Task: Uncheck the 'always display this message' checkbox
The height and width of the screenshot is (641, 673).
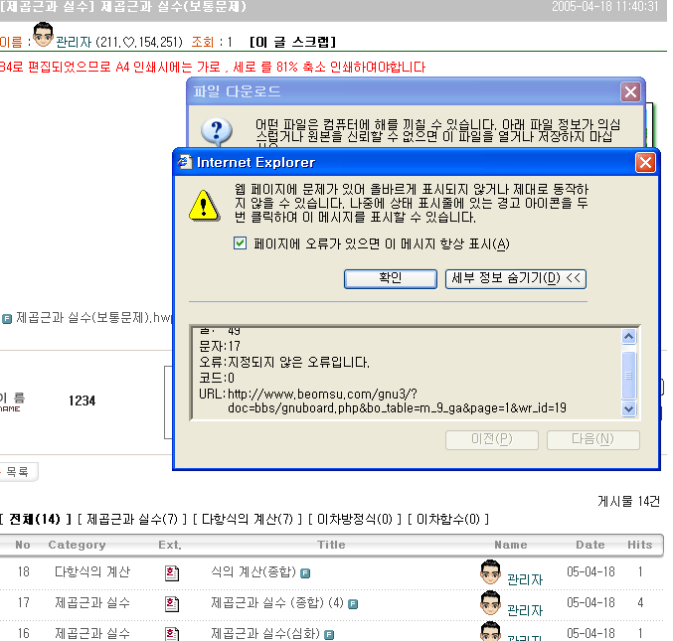Action: click(x=240, y=243)
